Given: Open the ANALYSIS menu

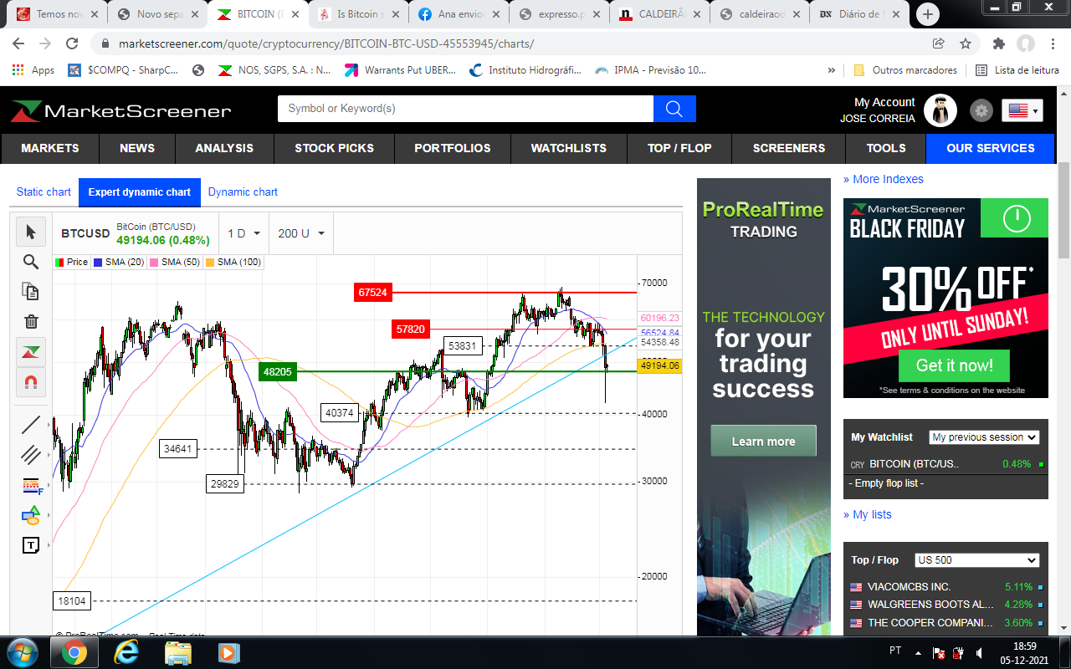Looking at the screenshot, I should pos(224,148).
